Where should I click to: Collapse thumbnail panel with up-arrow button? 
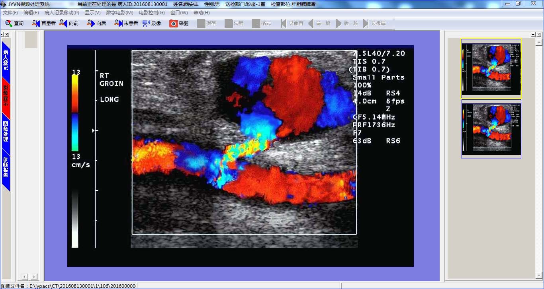tap(534, 35)
